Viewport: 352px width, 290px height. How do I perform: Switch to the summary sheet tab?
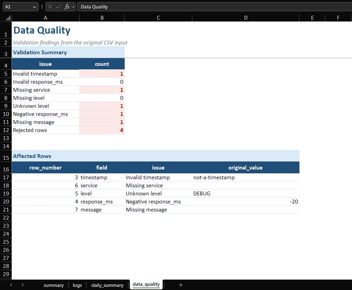point(54,285)
